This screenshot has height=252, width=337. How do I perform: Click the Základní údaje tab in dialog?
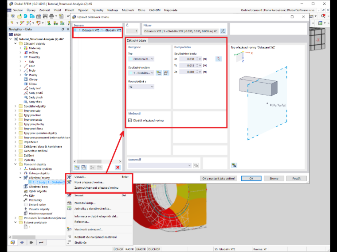click(x=137, y=40)
